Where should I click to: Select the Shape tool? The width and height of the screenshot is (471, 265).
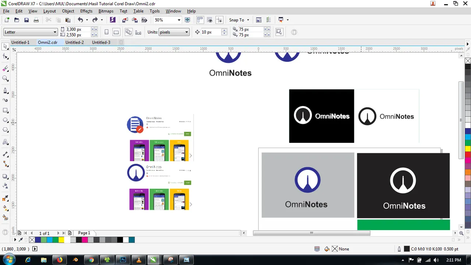click(5, 57)
